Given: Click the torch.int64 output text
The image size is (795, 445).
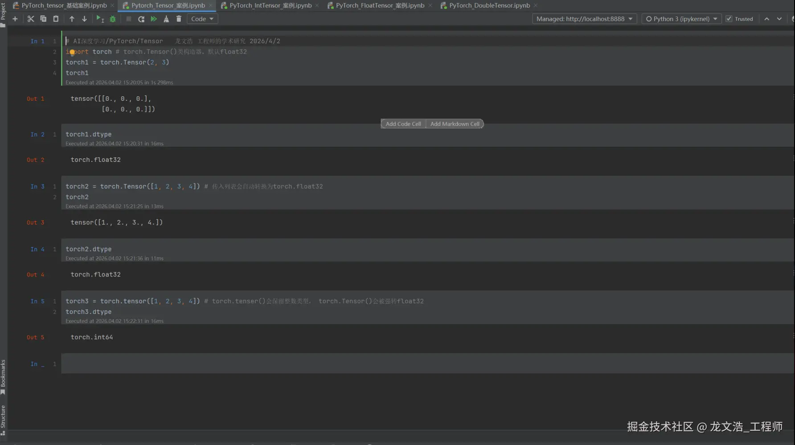Looking at the screenshot, I should coord(92,338).
